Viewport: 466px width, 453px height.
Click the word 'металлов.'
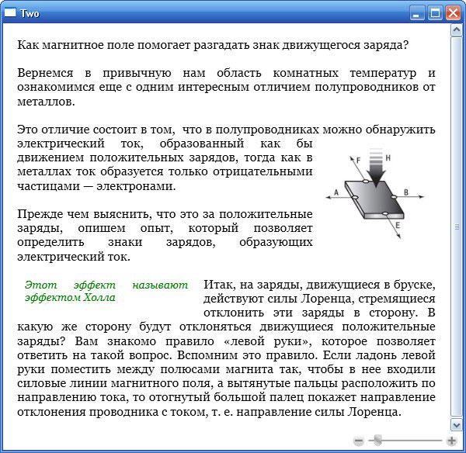pyautogui.click(x=46, y=102)
